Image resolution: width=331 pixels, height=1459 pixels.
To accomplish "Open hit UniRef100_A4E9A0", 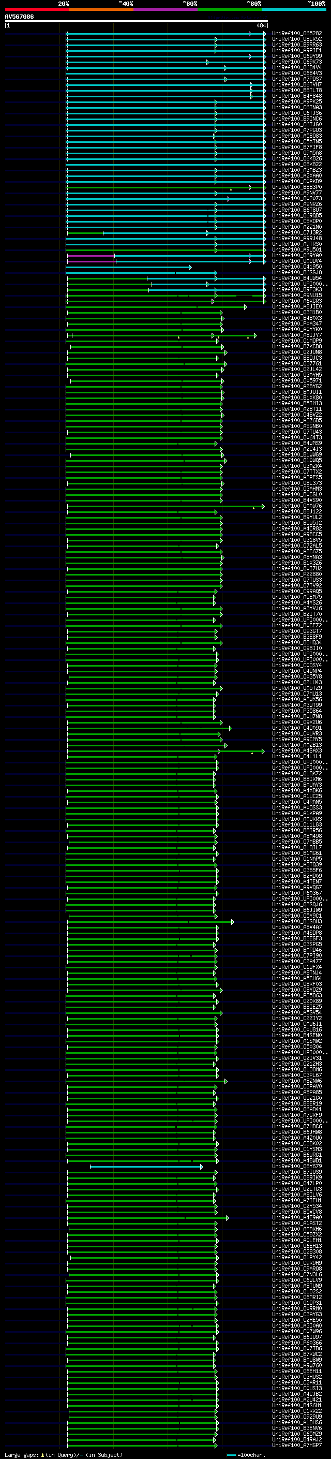I will [x=297, y=1218].
